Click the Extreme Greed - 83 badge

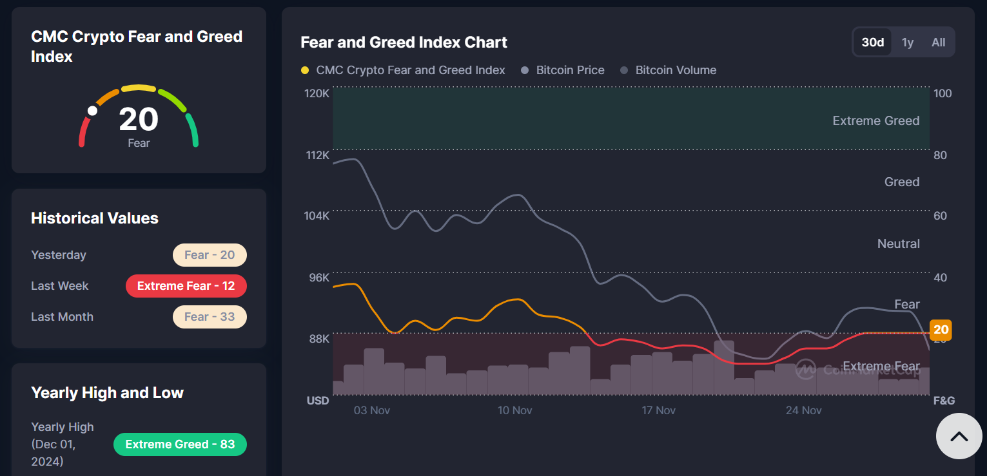point(180,444)
